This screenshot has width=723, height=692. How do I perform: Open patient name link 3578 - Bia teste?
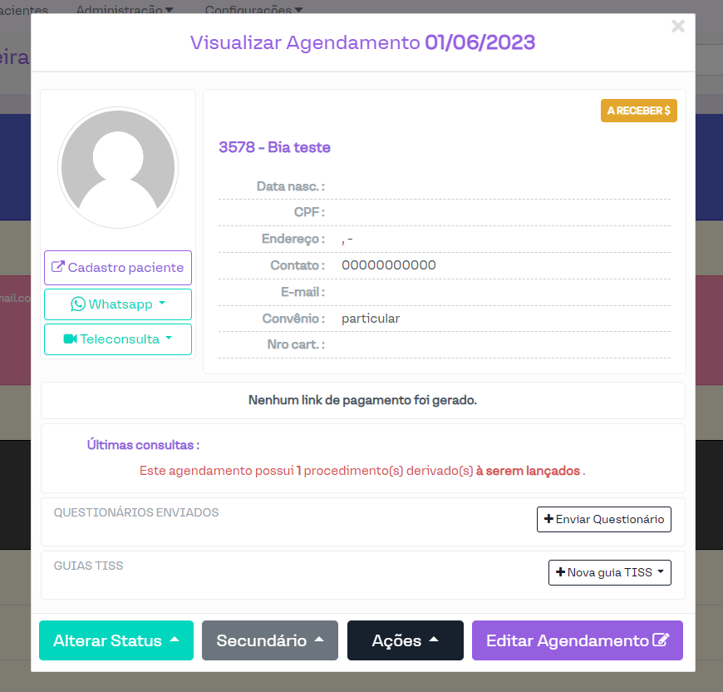pos(274,147)
